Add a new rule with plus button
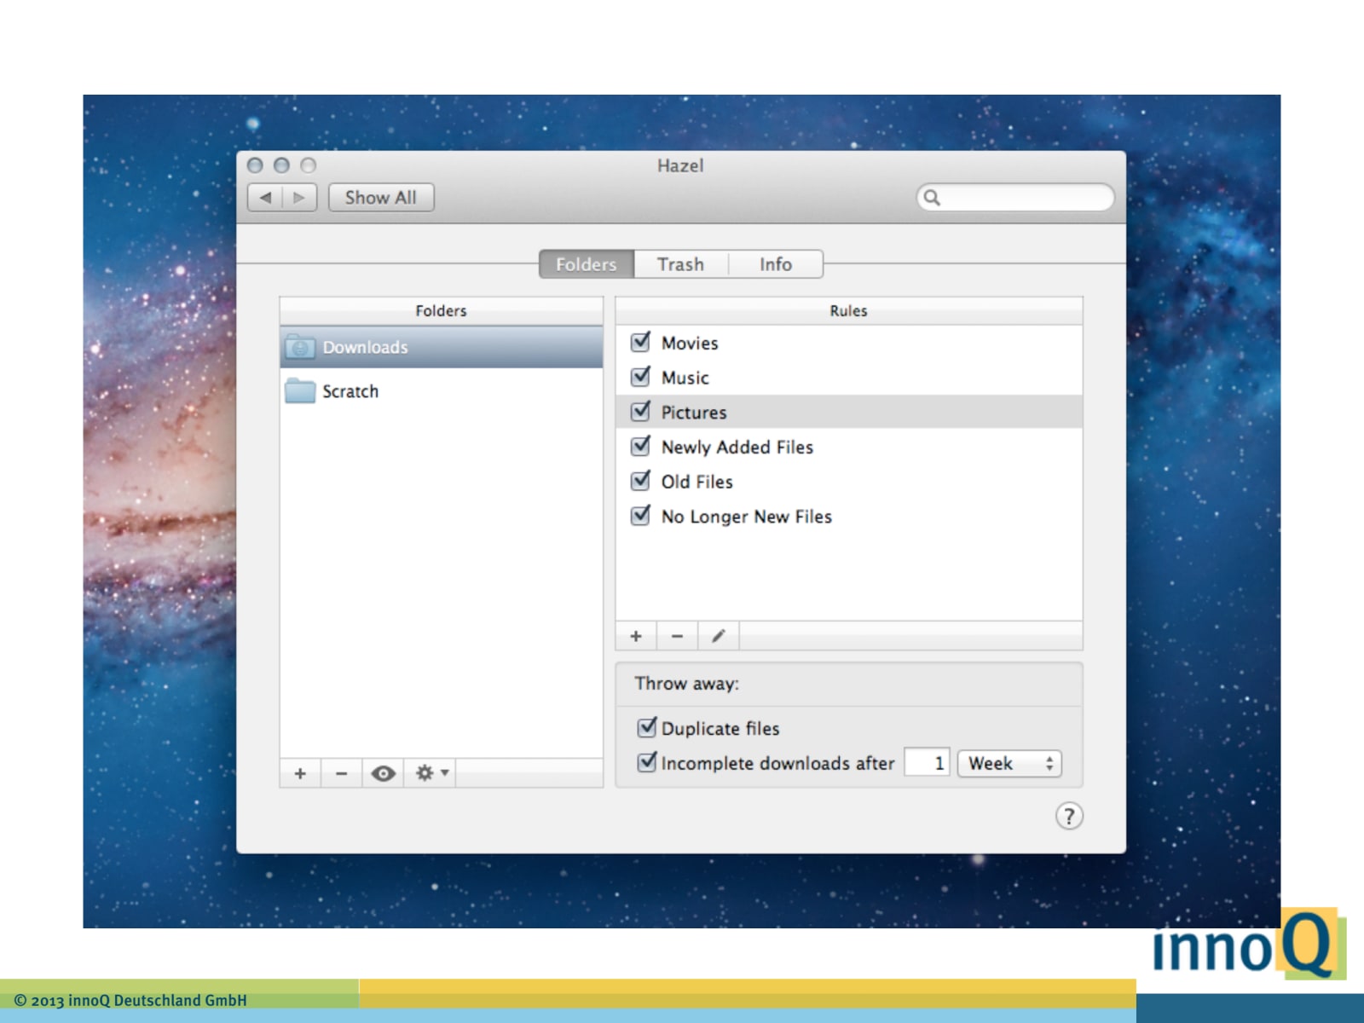Image resolution: width=1364 pixels, height=1023 pixels. pyautogui.click(x=636, y=636)
